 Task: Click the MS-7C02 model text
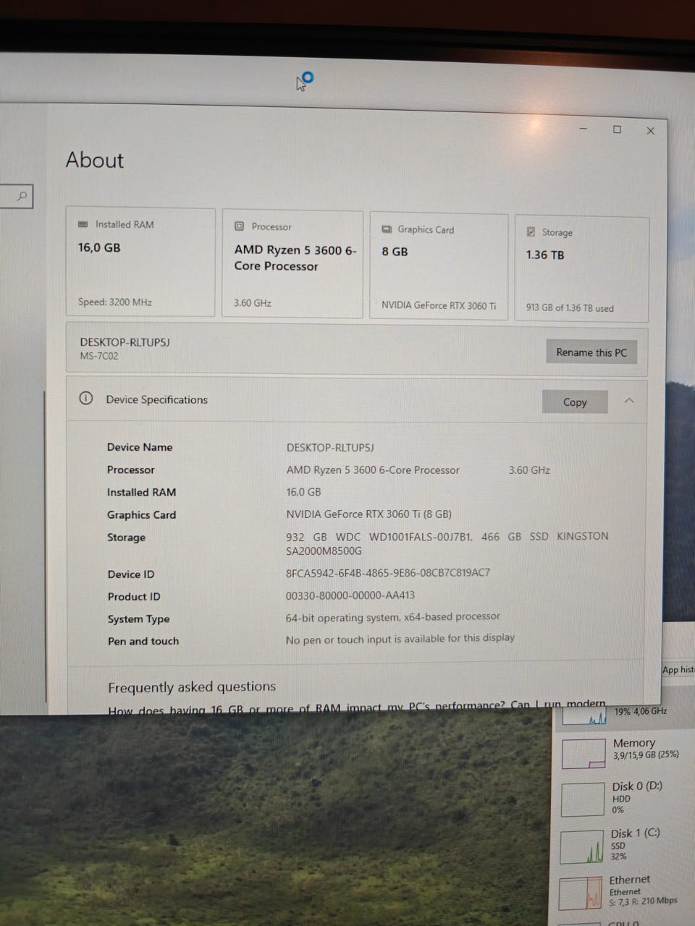(99, 356)
